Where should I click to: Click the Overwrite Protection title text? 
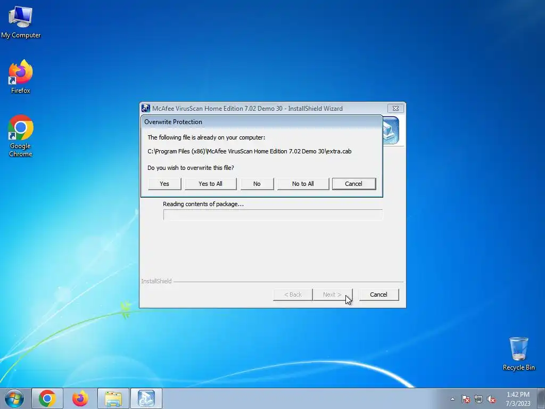(x=173, y=122)
